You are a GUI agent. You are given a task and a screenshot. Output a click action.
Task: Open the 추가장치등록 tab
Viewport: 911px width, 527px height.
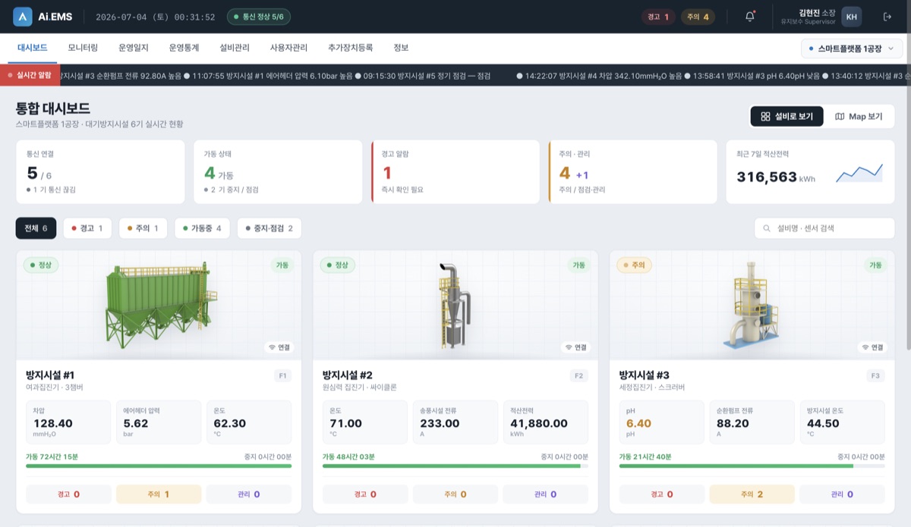pos(350,48)
